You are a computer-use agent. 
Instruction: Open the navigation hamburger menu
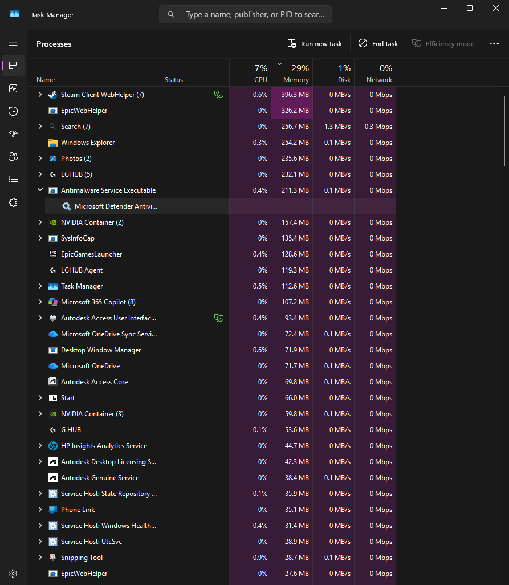pyautogui.click(x=13, y=43)
